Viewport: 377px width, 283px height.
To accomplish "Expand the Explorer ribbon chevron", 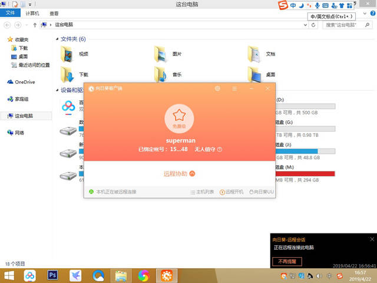I will (365, 13).
